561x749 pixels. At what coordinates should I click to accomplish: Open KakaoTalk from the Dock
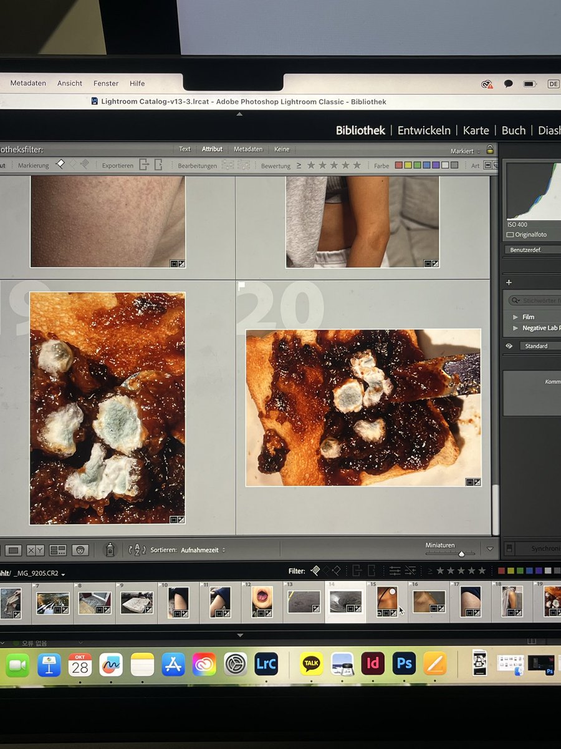[311, 663]
